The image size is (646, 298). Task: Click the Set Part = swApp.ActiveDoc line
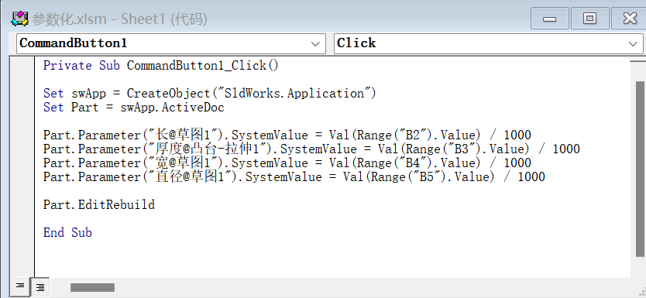[134, 108]
